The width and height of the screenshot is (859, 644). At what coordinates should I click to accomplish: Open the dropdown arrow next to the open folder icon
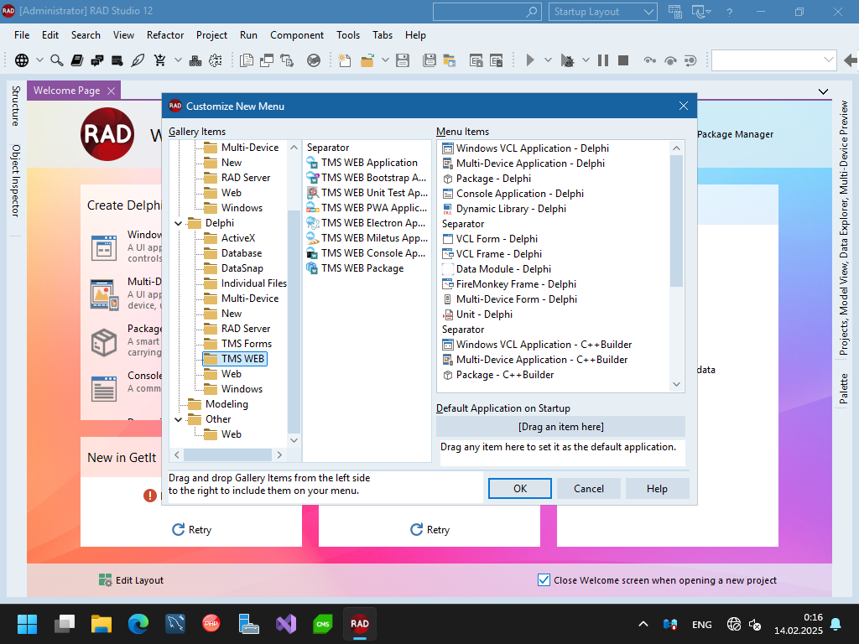(385, 60)
